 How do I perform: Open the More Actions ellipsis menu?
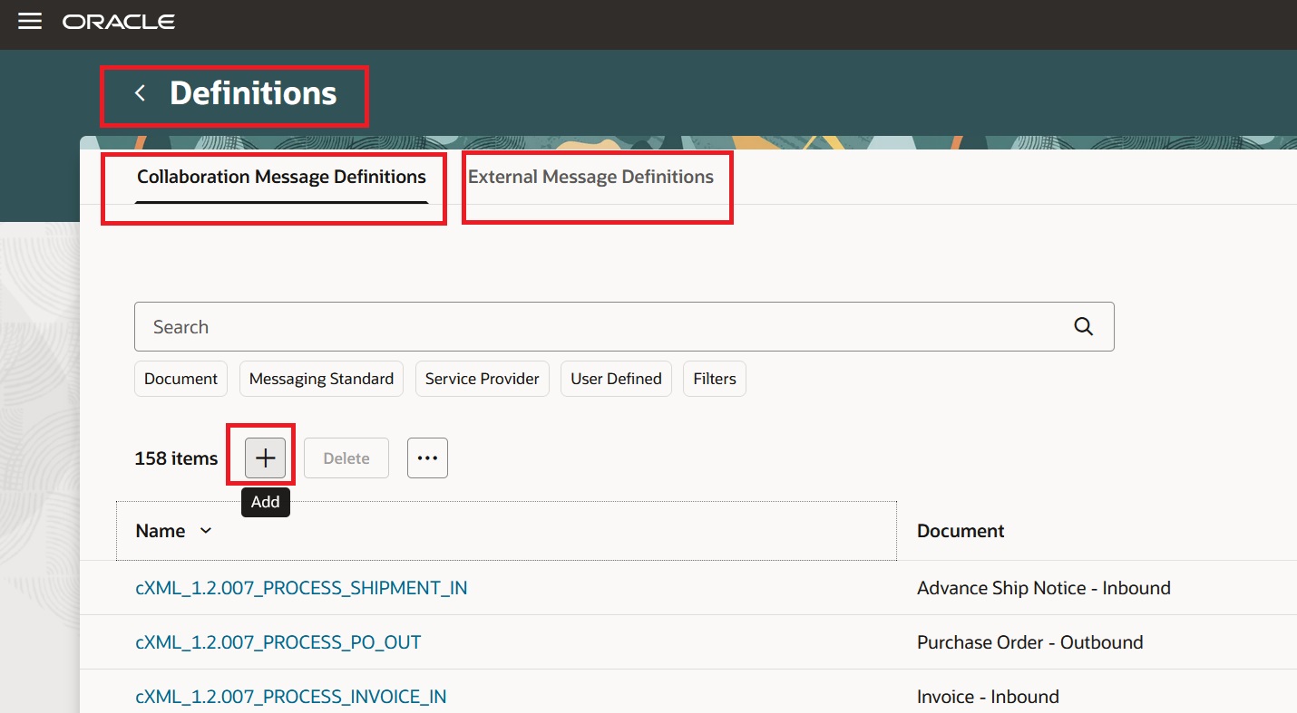426,458
